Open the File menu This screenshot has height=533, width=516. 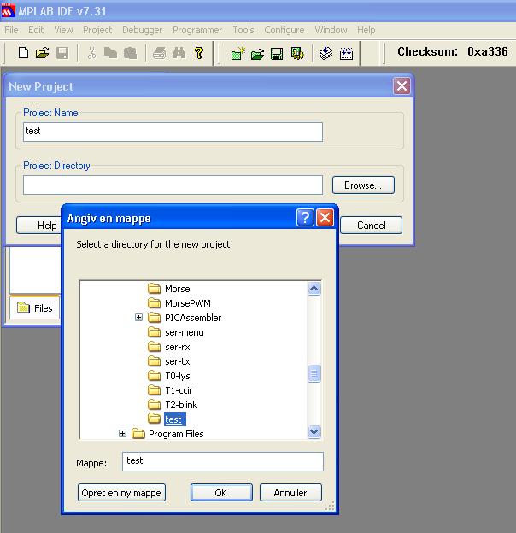point(11,30)
